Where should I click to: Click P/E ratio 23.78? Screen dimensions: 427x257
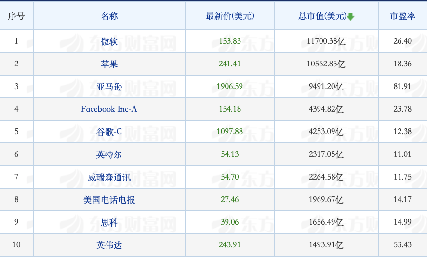[402, 109]
